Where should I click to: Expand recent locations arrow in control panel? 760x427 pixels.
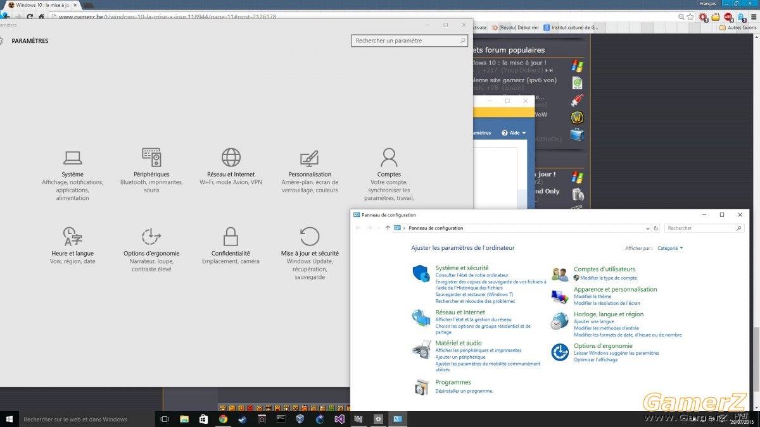[379, 228]
